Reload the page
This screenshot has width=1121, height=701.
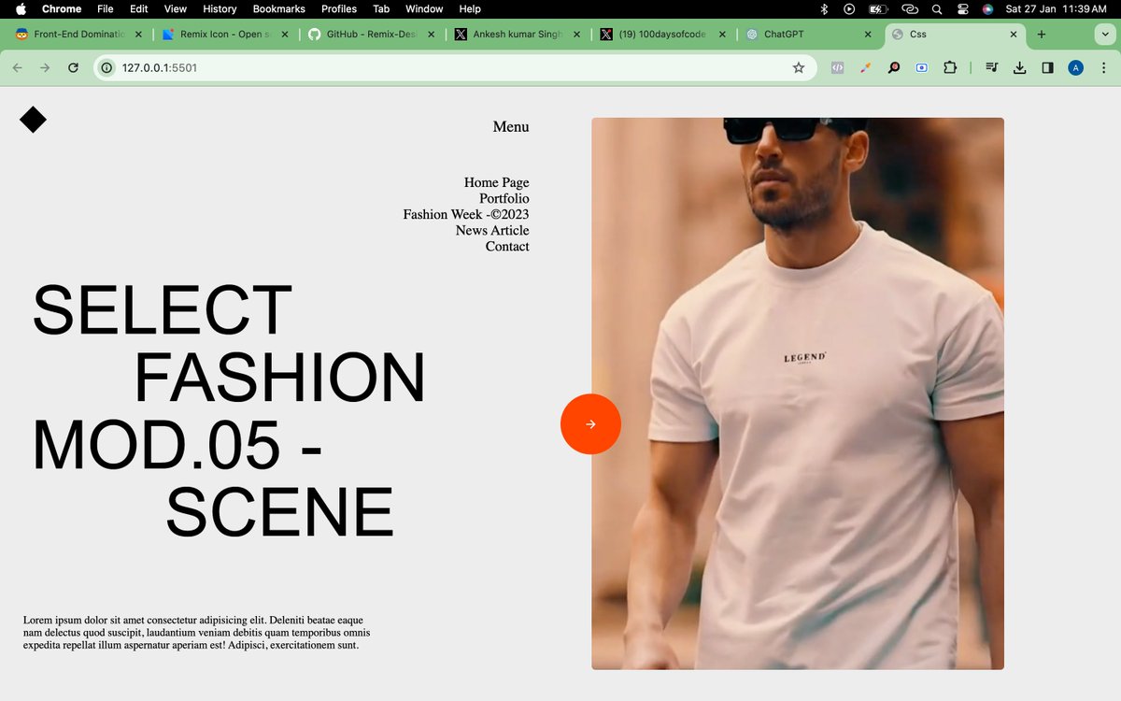(73, 67)
